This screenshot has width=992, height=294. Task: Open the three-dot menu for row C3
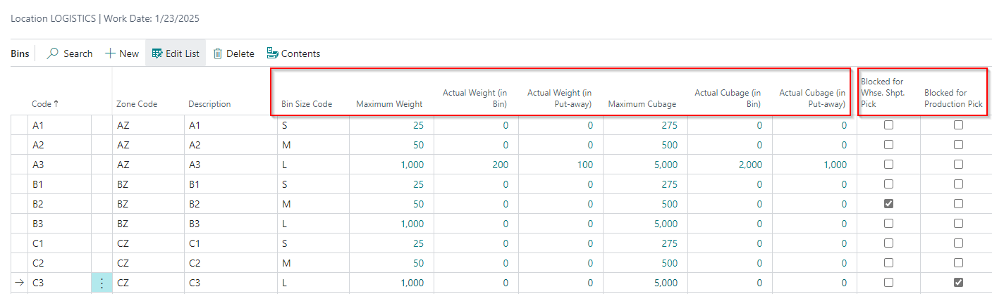tap(102, 283)
